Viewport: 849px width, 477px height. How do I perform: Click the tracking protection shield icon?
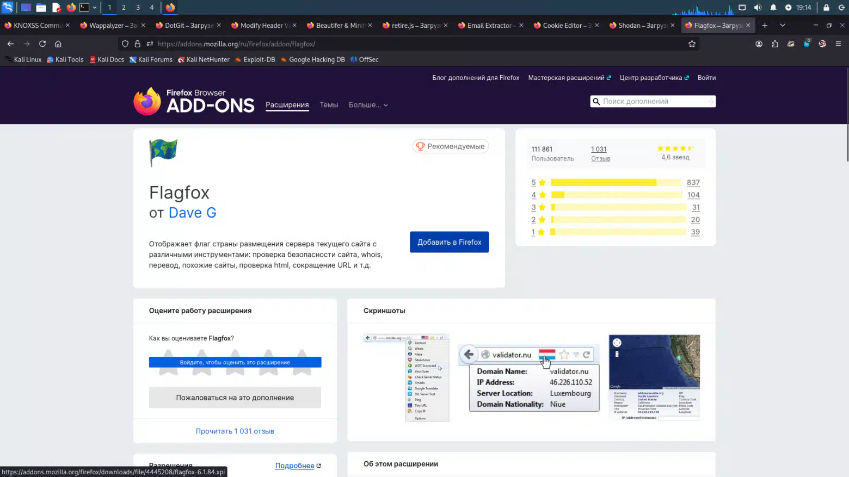[x=125, y=44]
